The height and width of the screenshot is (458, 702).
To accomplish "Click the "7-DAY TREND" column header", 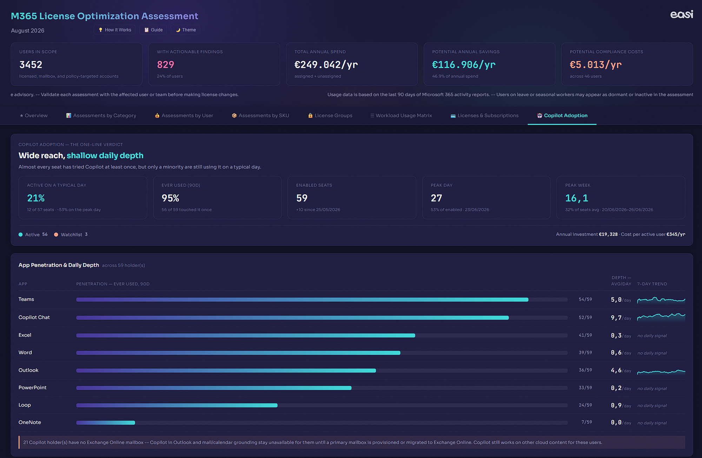I will click(652, 284).
